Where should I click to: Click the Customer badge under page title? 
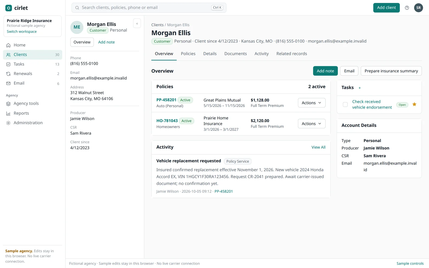tap(162, 41)
